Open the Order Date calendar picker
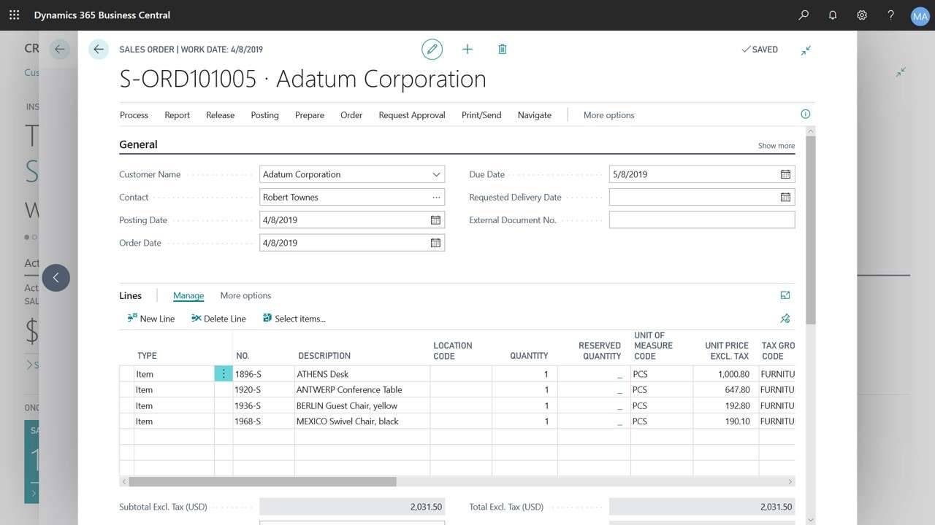Screen dimensions: 935x525 pos(435,243)
